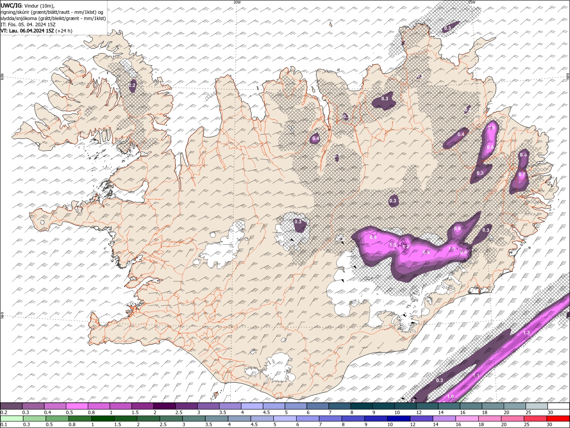Pick bright red 30 swatch in rain legend
This screenshot has width=570, height=428.
coord(558,419)
